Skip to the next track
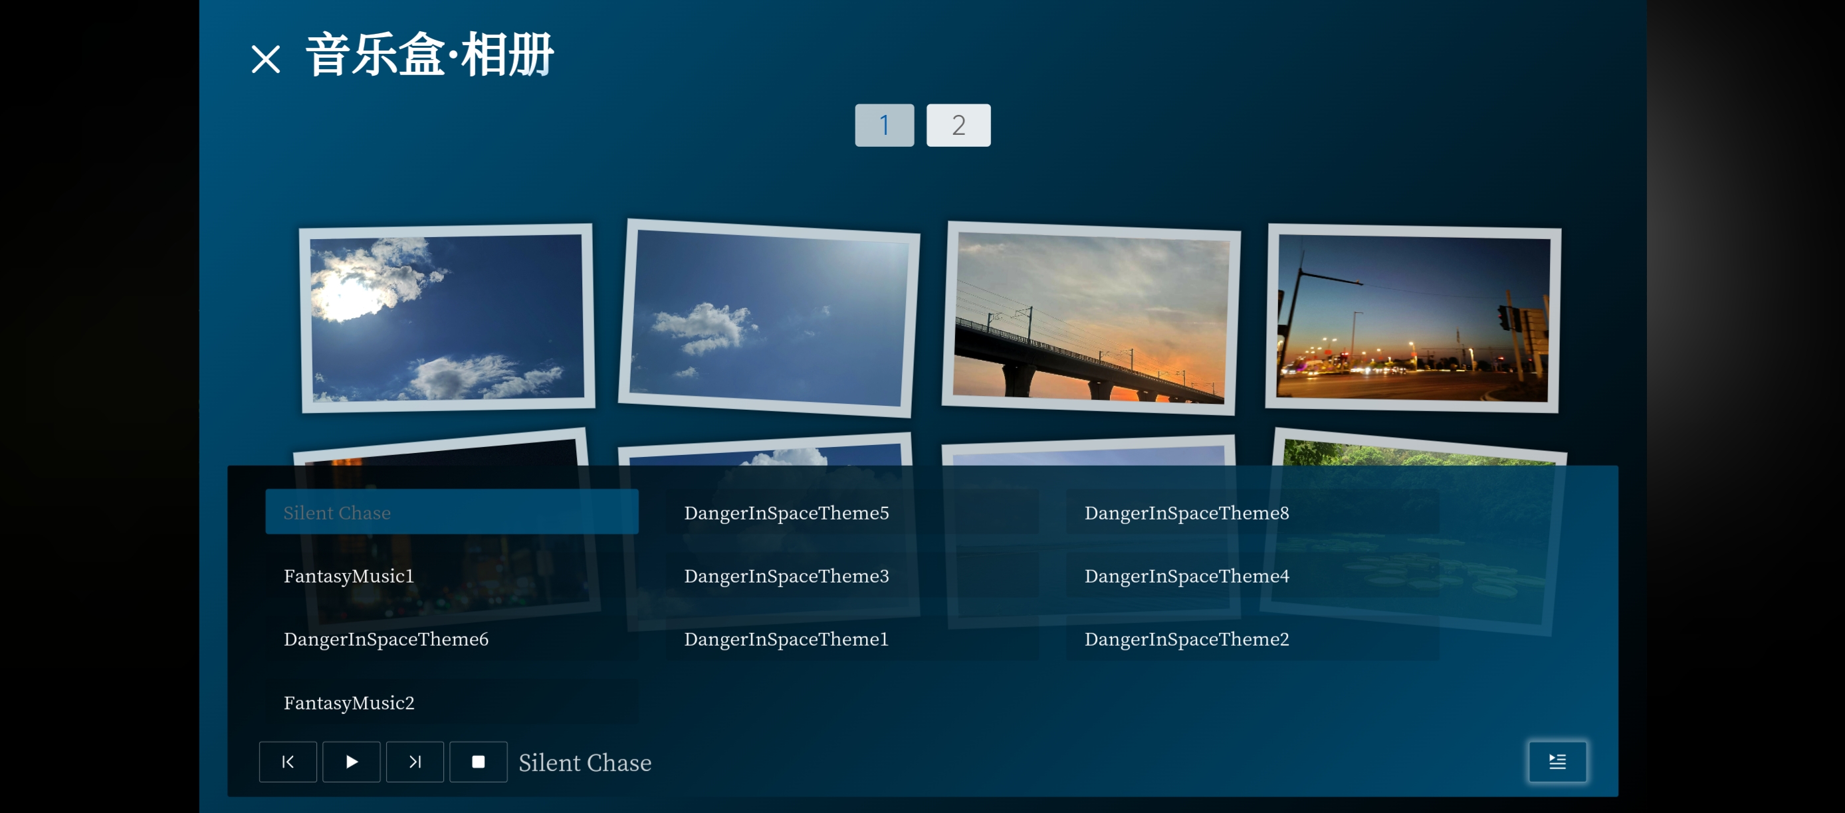1845x813 pixels. pos(415,761)
